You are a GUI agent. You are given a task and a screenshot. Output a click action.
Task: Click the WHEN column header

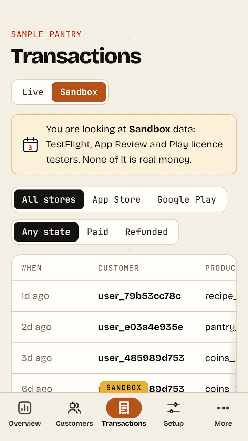coord(31,268)
